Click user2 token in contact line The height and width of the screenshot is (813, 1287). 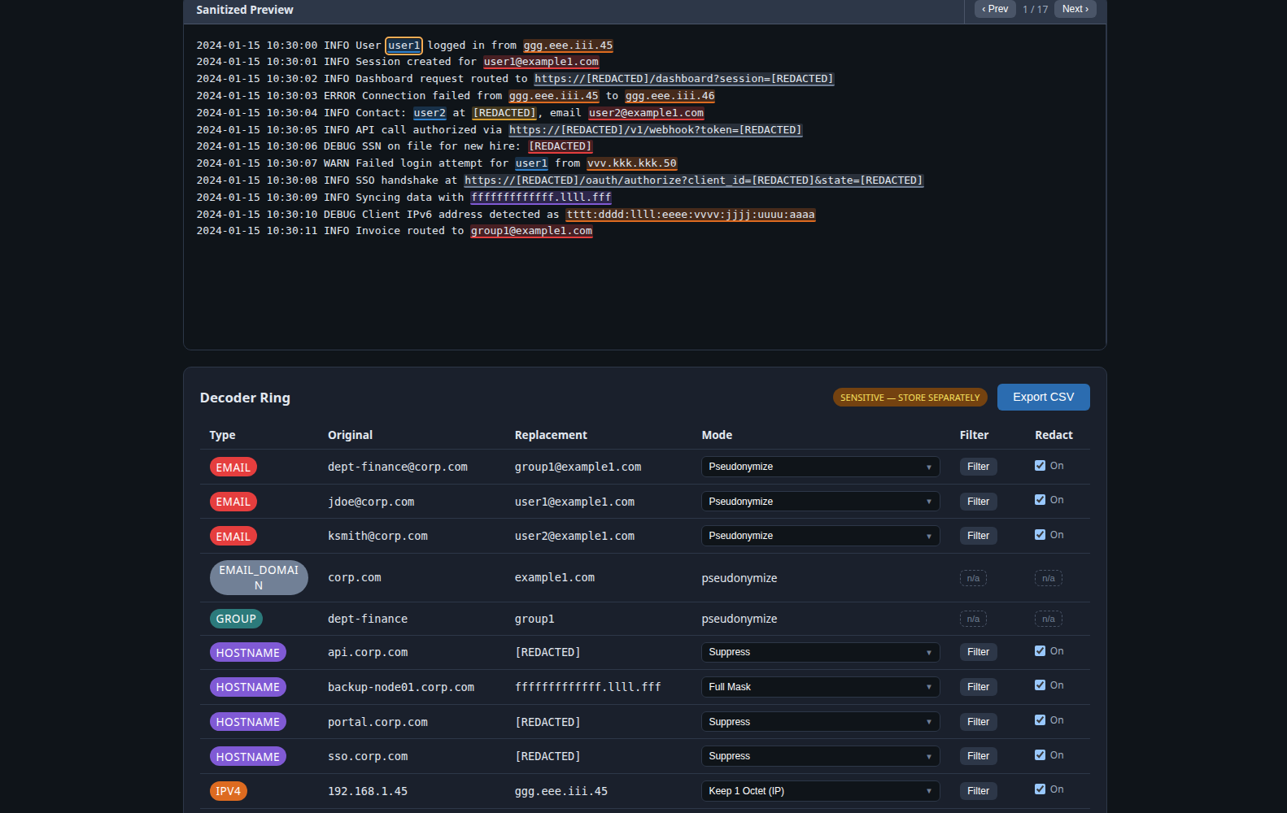point(430,113)
